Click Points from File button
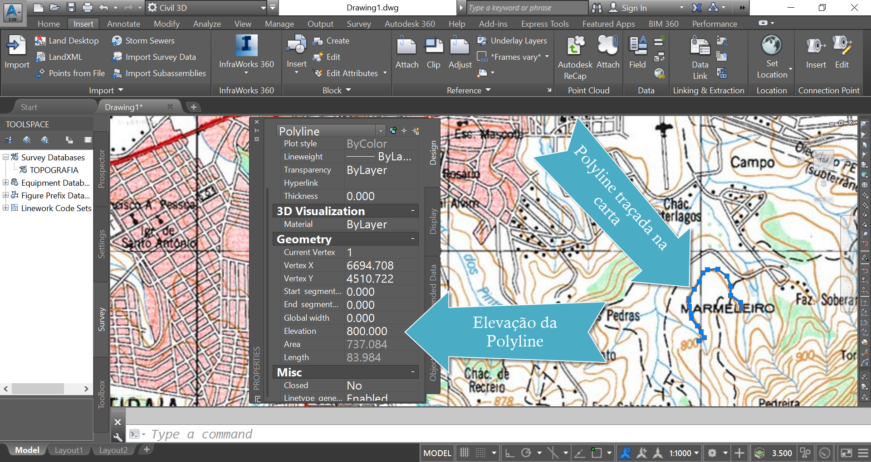The image size is (871, 462). coord(76,73)
